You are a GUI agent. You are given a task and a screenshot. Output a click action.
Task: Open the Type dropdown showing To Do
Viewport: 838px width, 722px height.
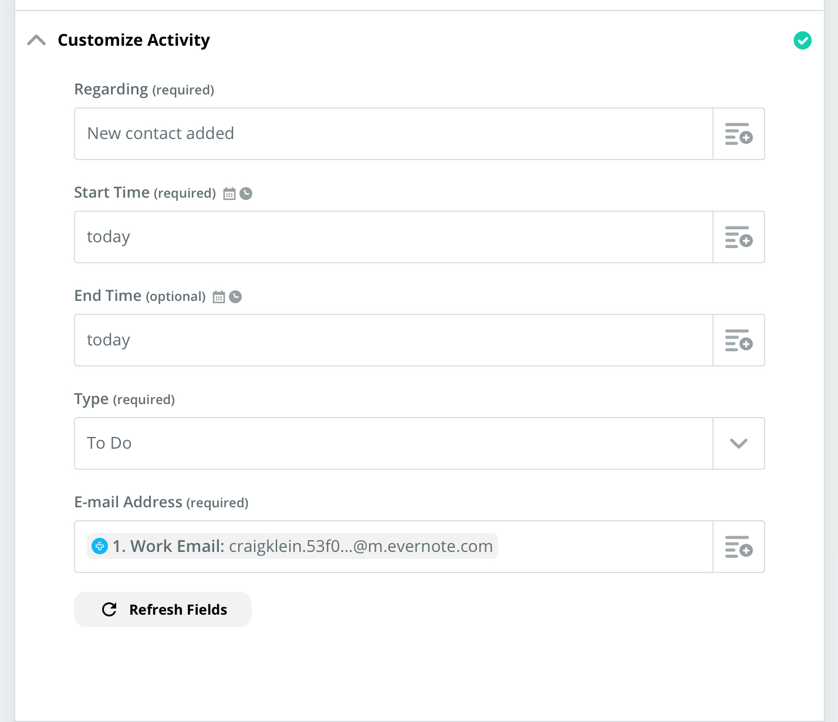[x=393, y=443]
